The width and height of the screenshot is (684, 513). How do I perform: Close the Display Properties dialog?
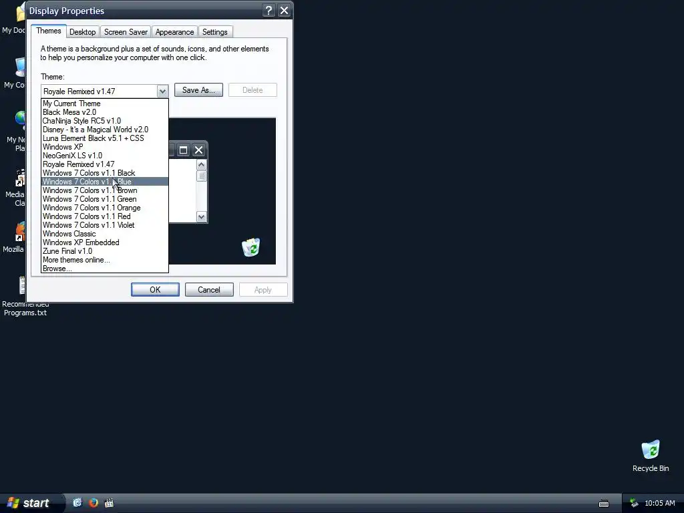coord(284,11)
